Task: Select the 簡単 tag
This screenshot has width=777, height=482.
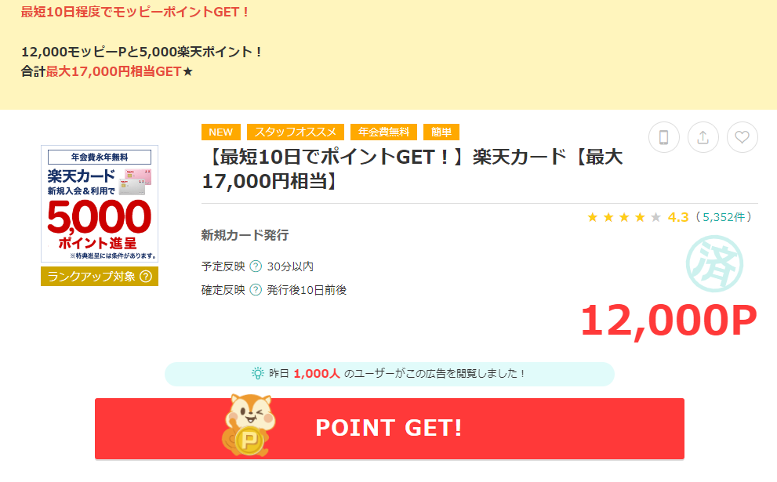Action: pyautogui.click(x=441, y=132)
